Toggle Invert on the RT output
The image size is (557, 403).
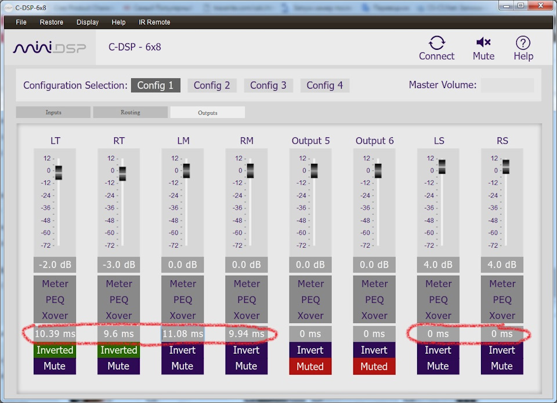118,350
